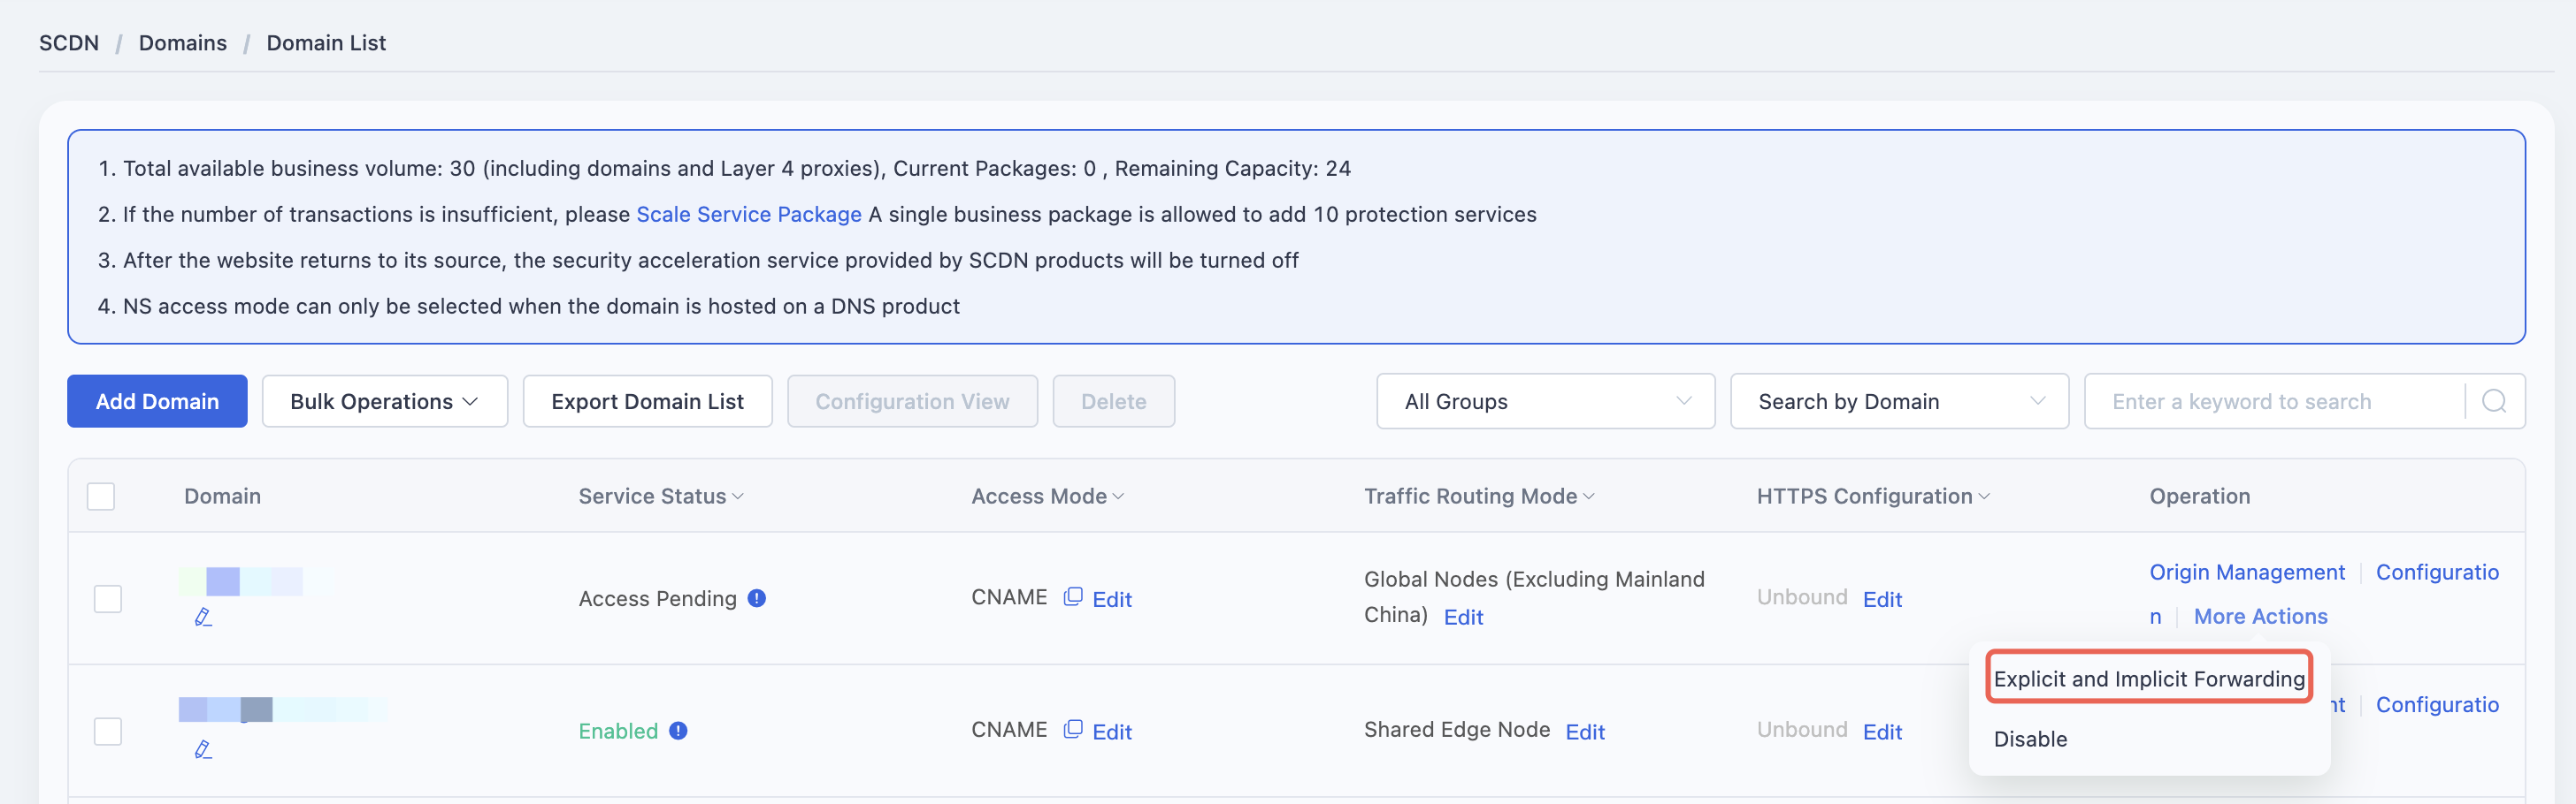Tick checkbox for the Enabled domain
Screen dimensions: 2576x804
[x=108, y=731]
